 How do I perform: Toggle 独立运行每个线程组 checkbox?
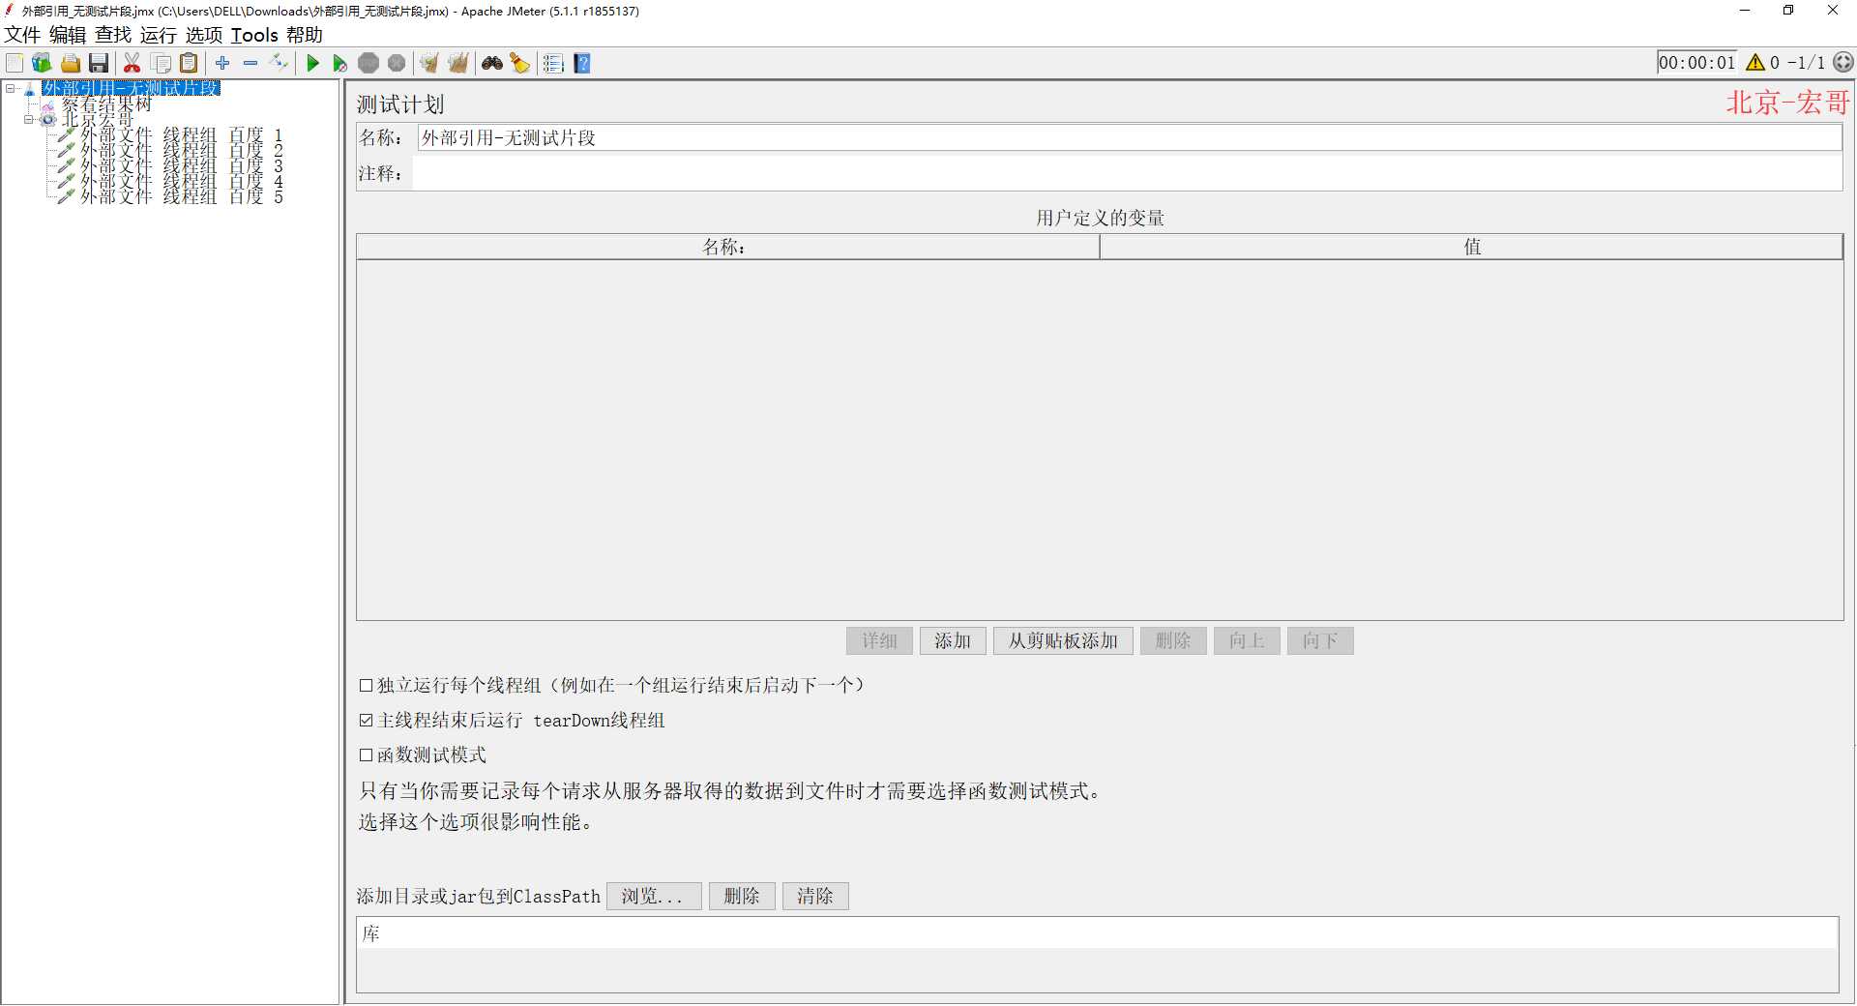click(x=366, y=685)
